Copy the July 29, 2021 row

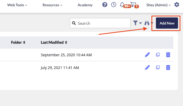tap(158, 67)
